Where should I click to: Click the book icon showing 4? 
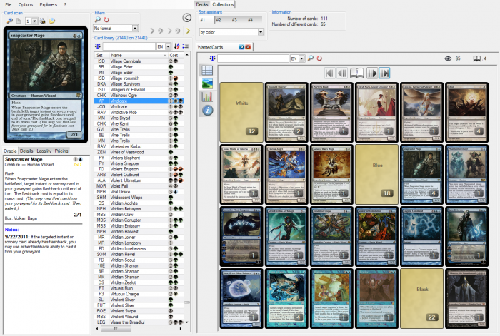click(x=477, y=58)
